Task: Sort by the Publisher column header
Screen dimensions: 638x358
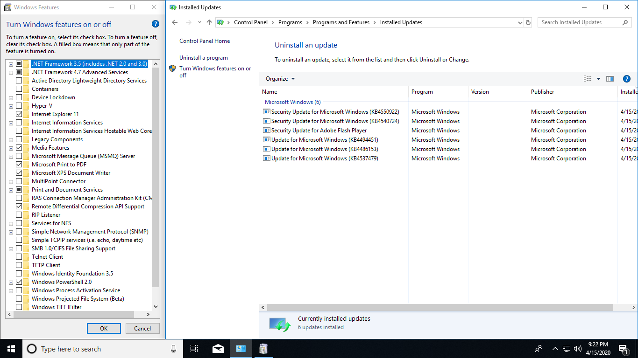Action: coord(573,92)
